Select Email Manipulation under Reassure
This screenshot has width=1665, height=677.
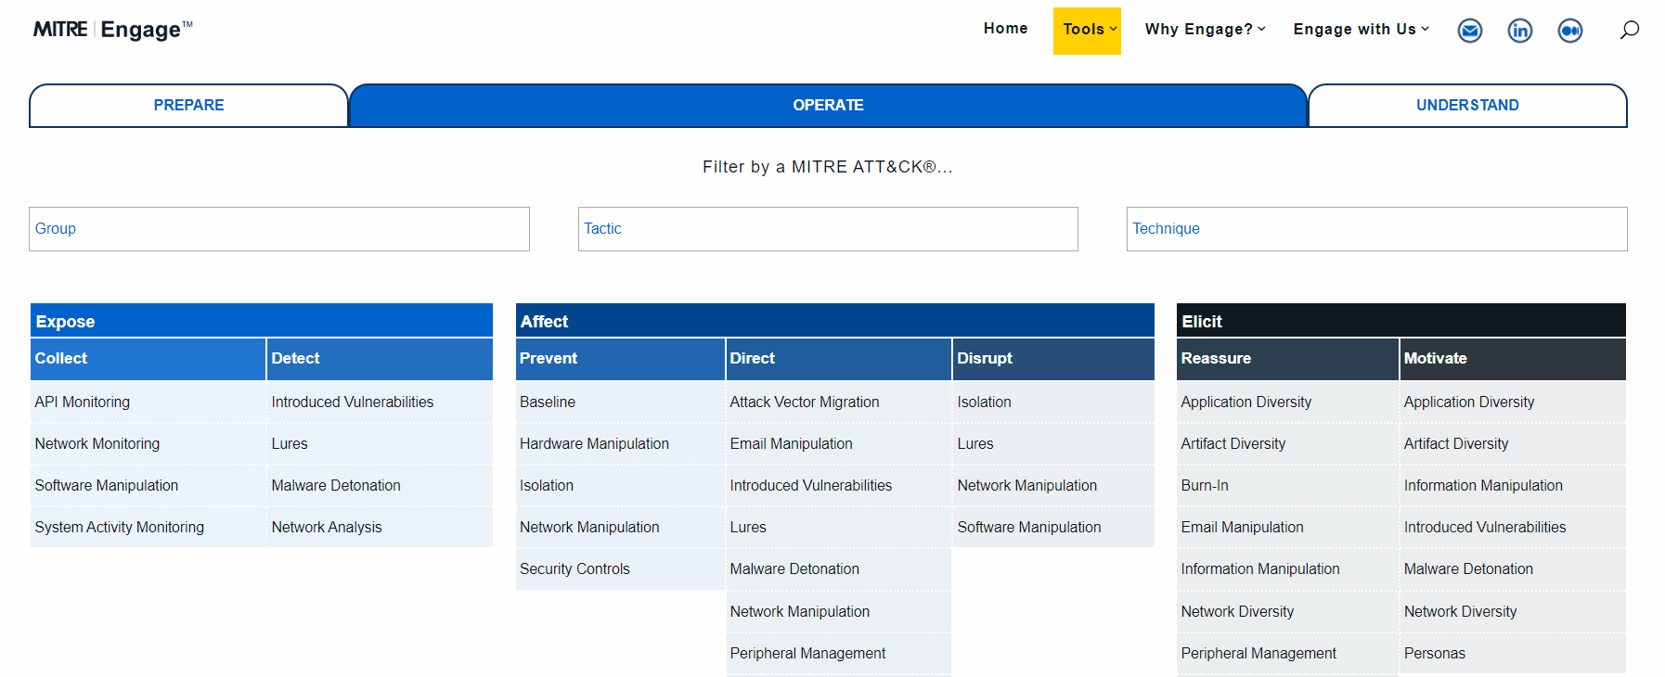click(1242, 528)
